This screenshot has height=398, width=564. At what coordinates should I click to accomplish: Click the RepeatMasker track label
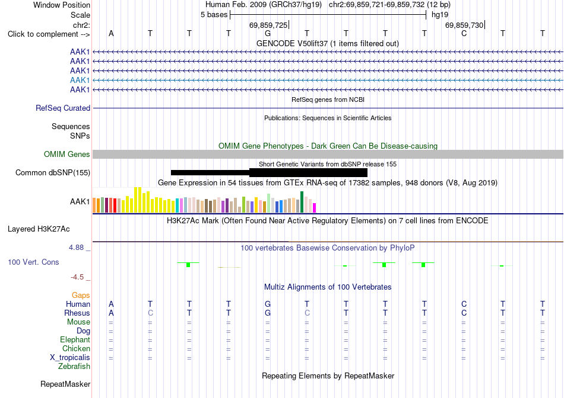click(65, 384)
